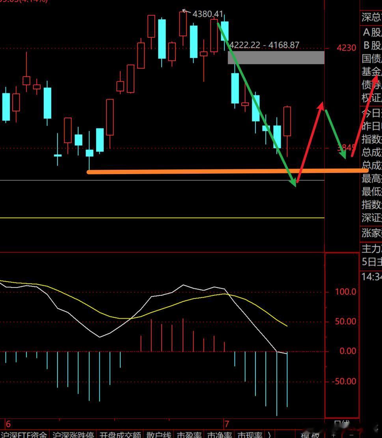This screenshot has height=438, width=382.
Task: Click the month 7 marker on time axis
Action: pyautogui.click(x=227, y=424)
